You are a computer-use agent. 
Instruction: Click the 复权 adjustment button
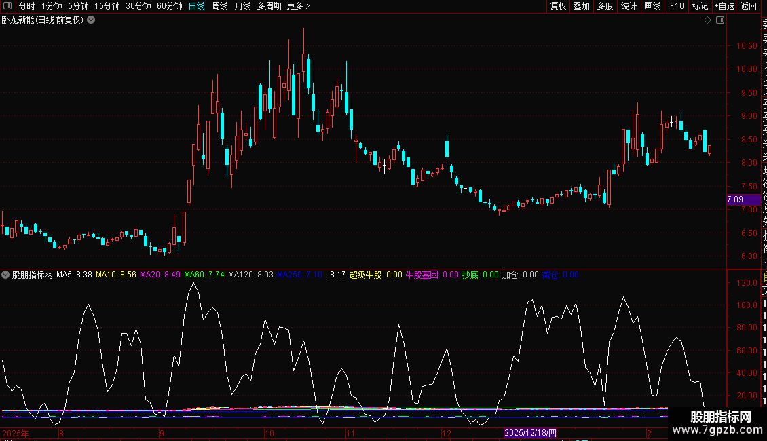coord(558,6)
